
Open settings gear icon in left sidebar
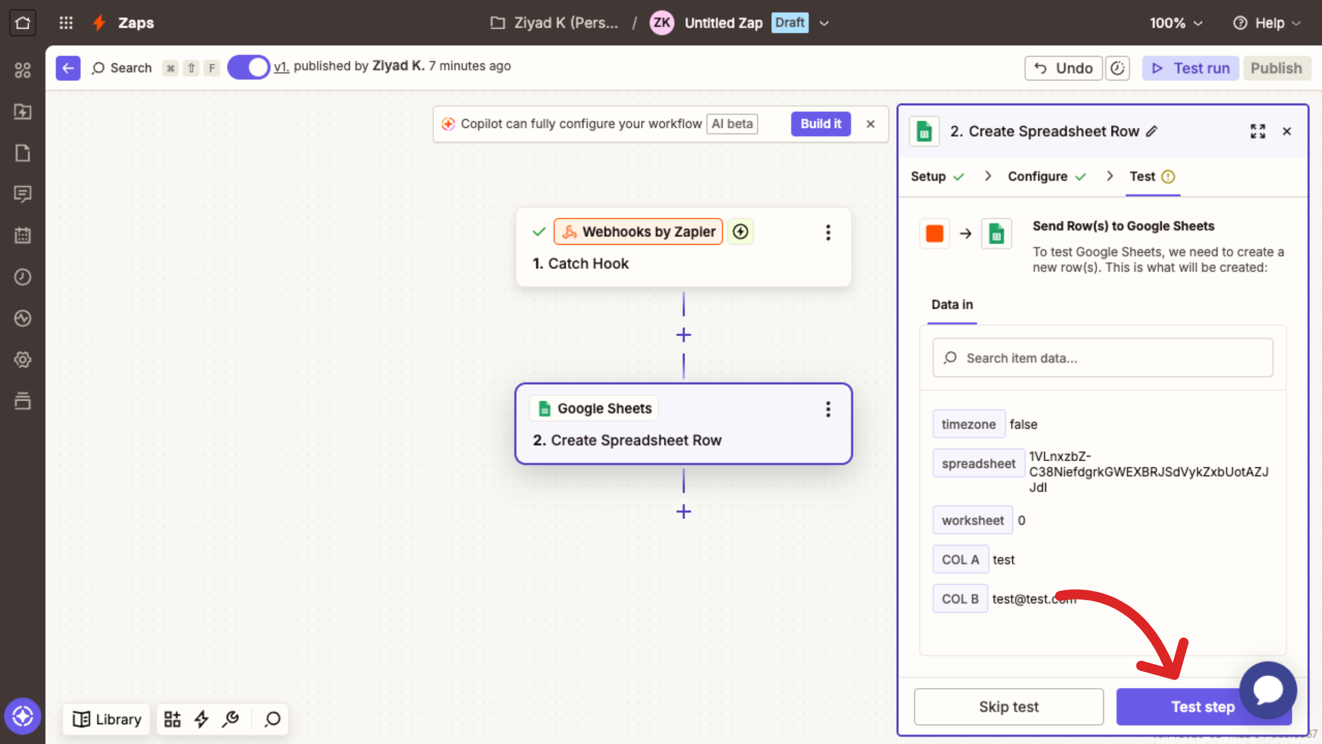23,359
